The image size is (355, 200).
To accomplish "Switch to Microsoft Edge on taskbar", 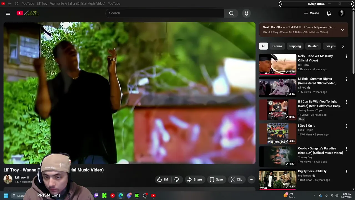I will 121,196.
